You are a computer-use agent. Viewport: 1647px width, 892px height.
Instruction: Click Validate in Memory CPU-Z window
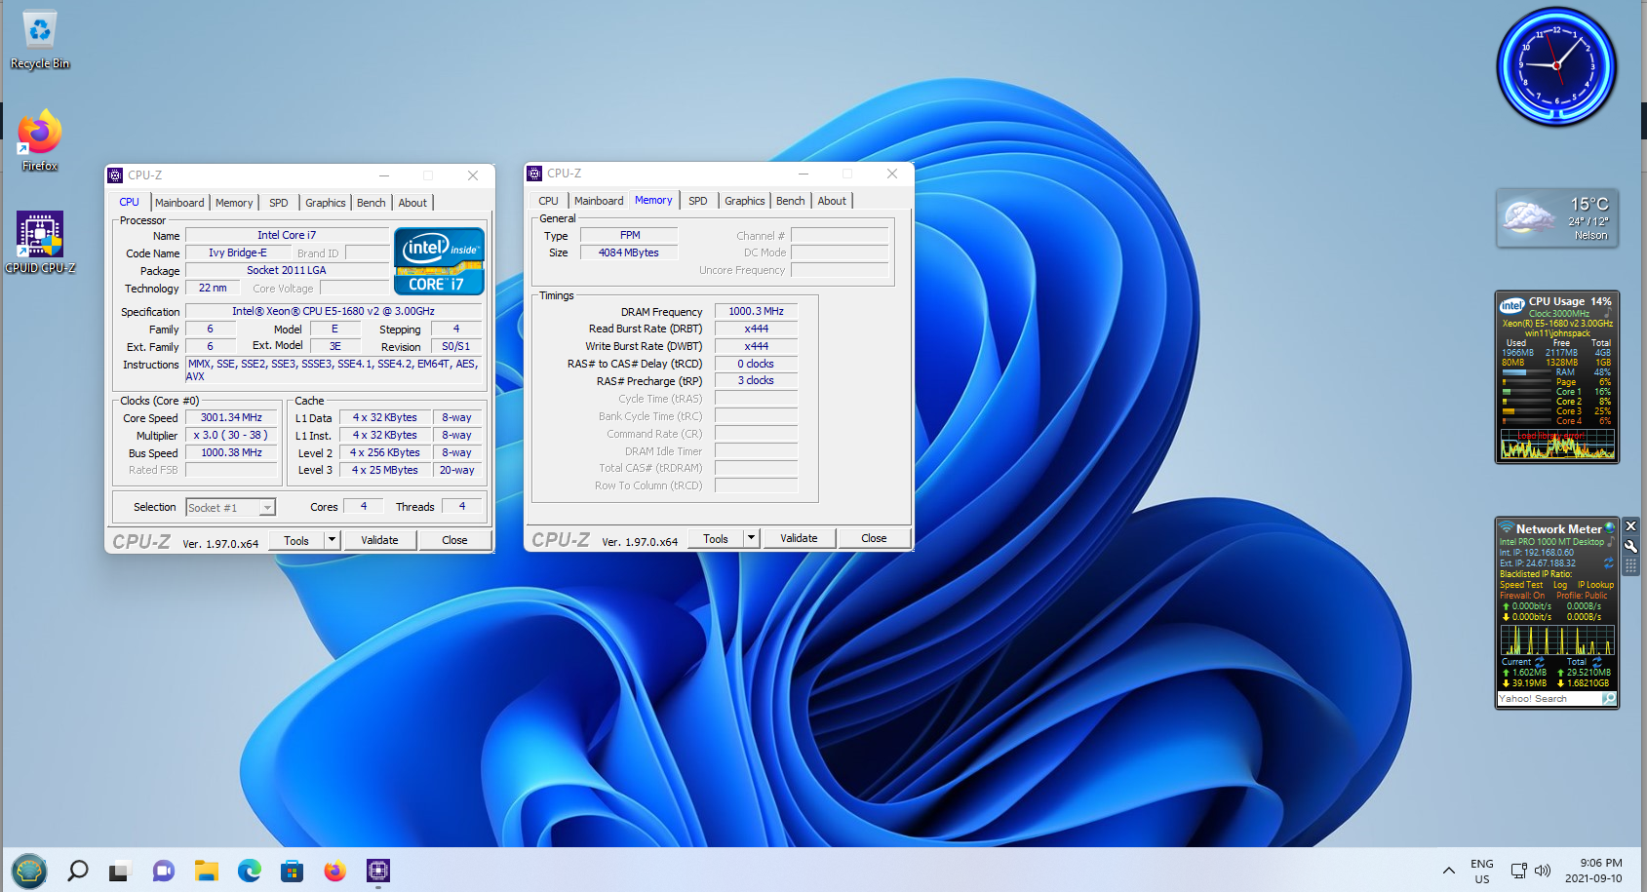pyautogui.click(x=799, y=538)
